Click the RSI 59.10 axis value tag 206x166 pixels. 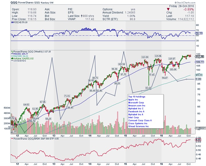[199, 33]
